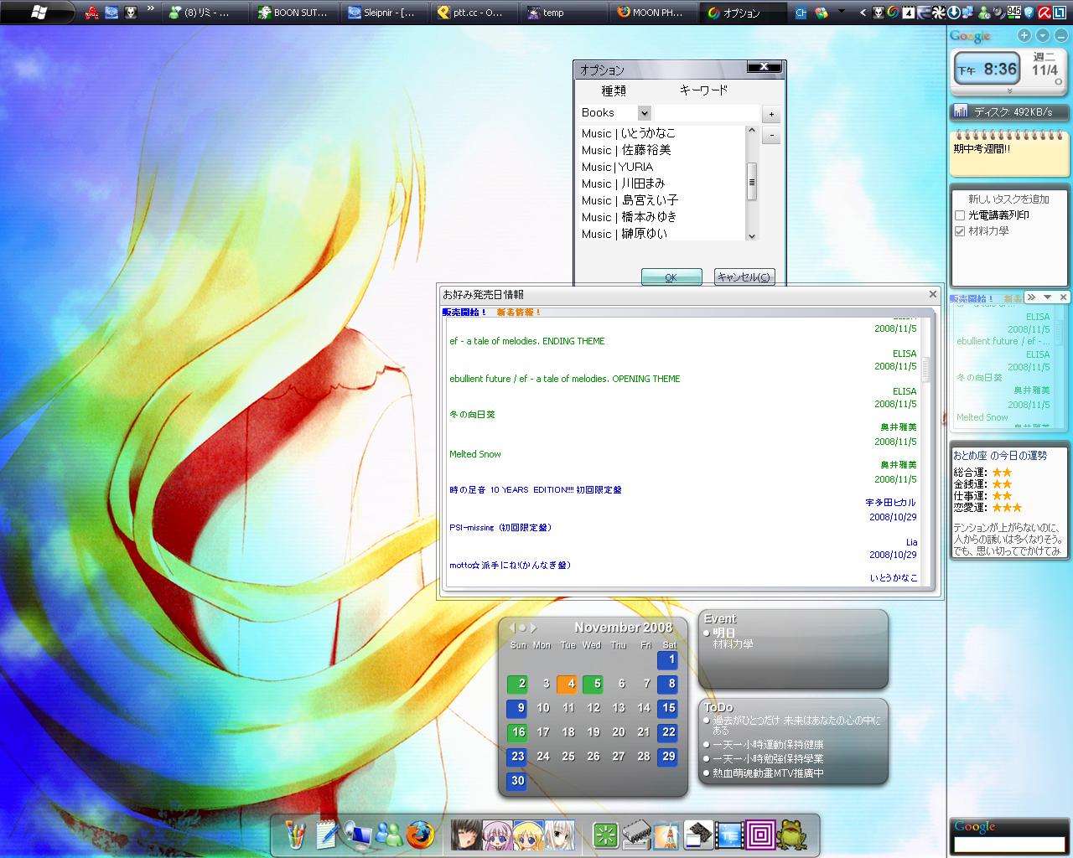Confirm the options dialog with OK

(x=671, y=277)
